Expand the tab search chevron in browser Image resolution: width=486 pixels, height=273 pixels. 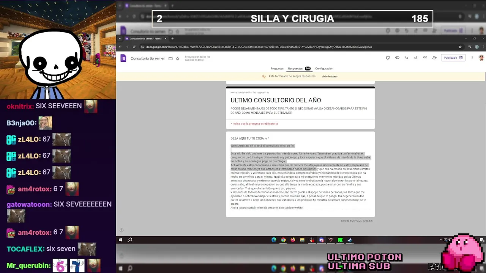tap(120, 38)
